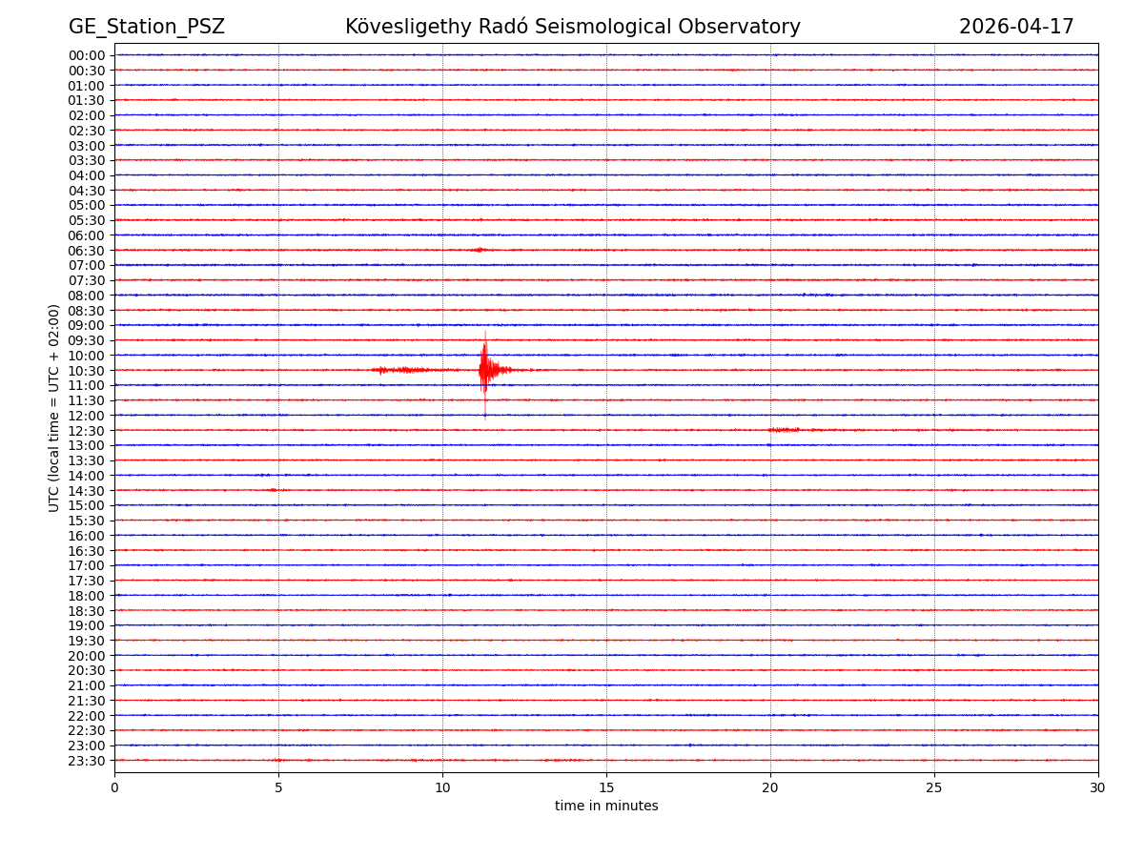Select the 10:30 time row label

tap(87, 371)
